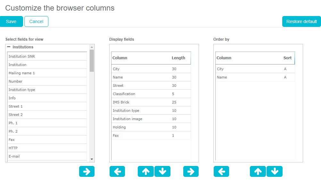Click right arrow below Select fields list
The height and width of the screenshot is (181, 321).
click(x=87, y=171)
